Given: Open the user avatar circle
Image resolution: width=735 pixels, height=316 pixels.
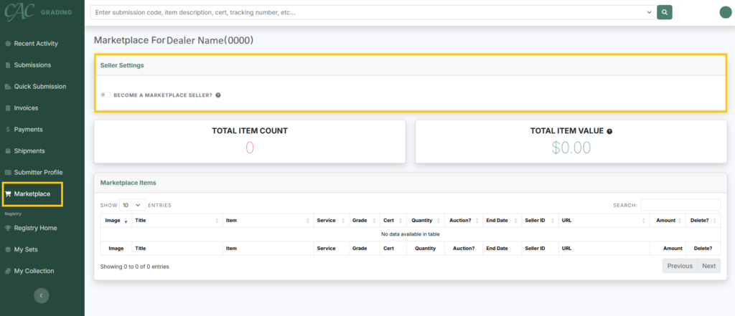Looking at the screenshot, I should pyautogui.click(x=725, y=13).
